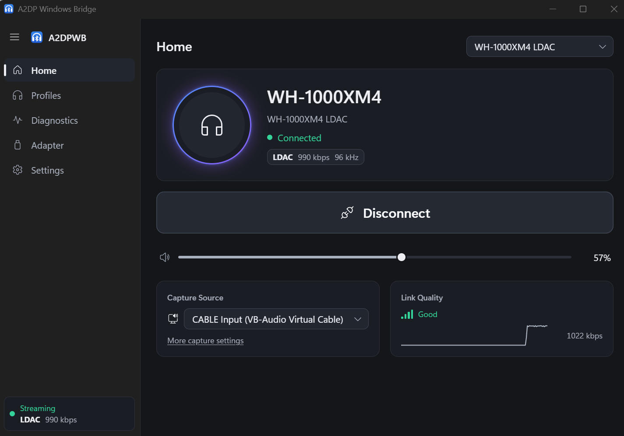Click the Adapter icon in the sidebar
The image size is (624, 436).
coord(18,145)
